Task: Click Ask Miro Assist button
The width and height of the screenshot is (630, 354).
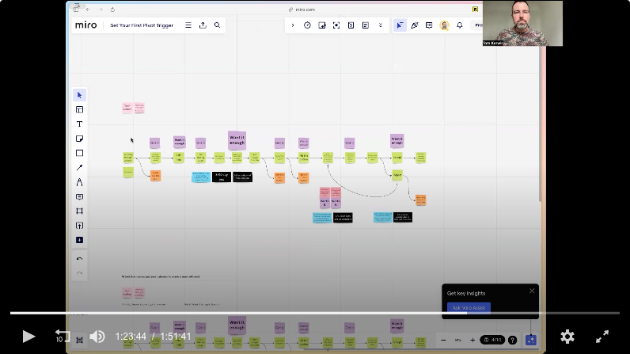Action: pos(469,308)
